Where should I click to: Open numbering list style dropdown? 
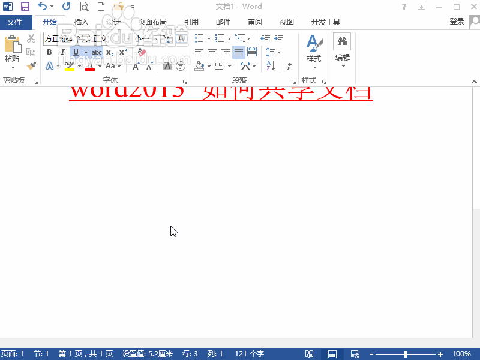pyautogui.click(x=229, y=39)
